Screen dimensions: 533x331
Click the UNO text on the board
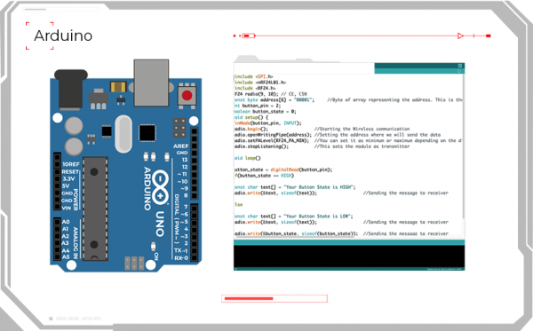click(160, 224)
